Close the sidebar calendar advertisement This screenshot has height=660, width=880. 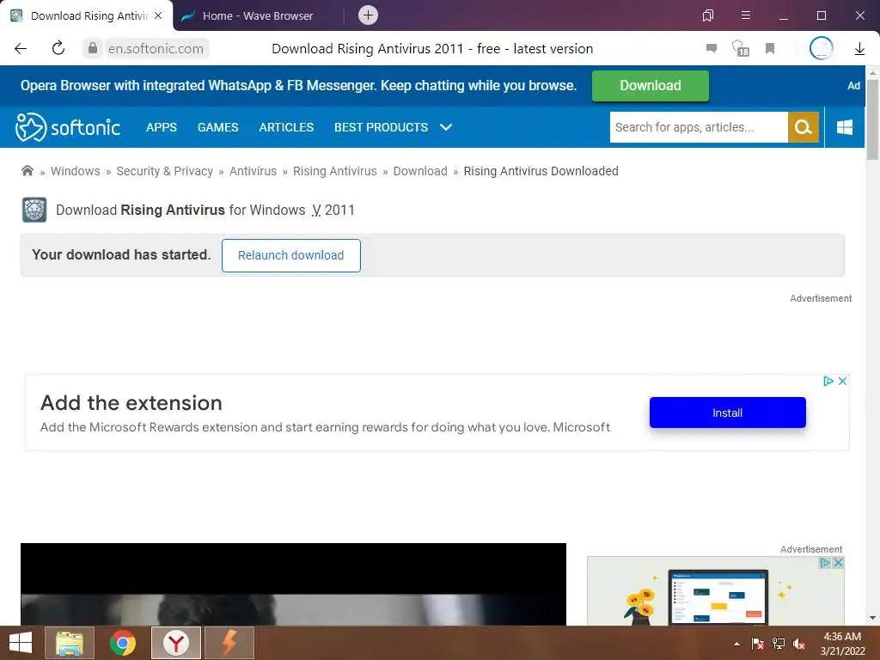[839, 562]
